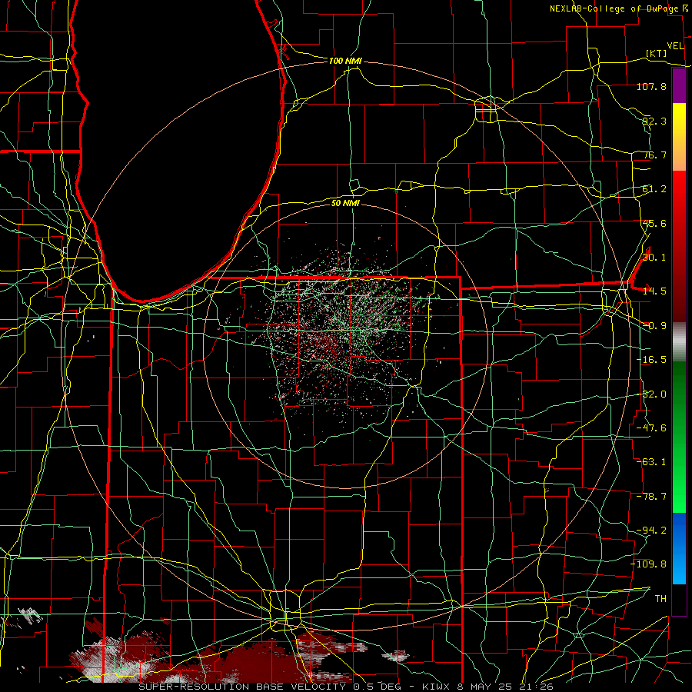Click the VEL label above the color scale
692x692 pixels.
675,46
